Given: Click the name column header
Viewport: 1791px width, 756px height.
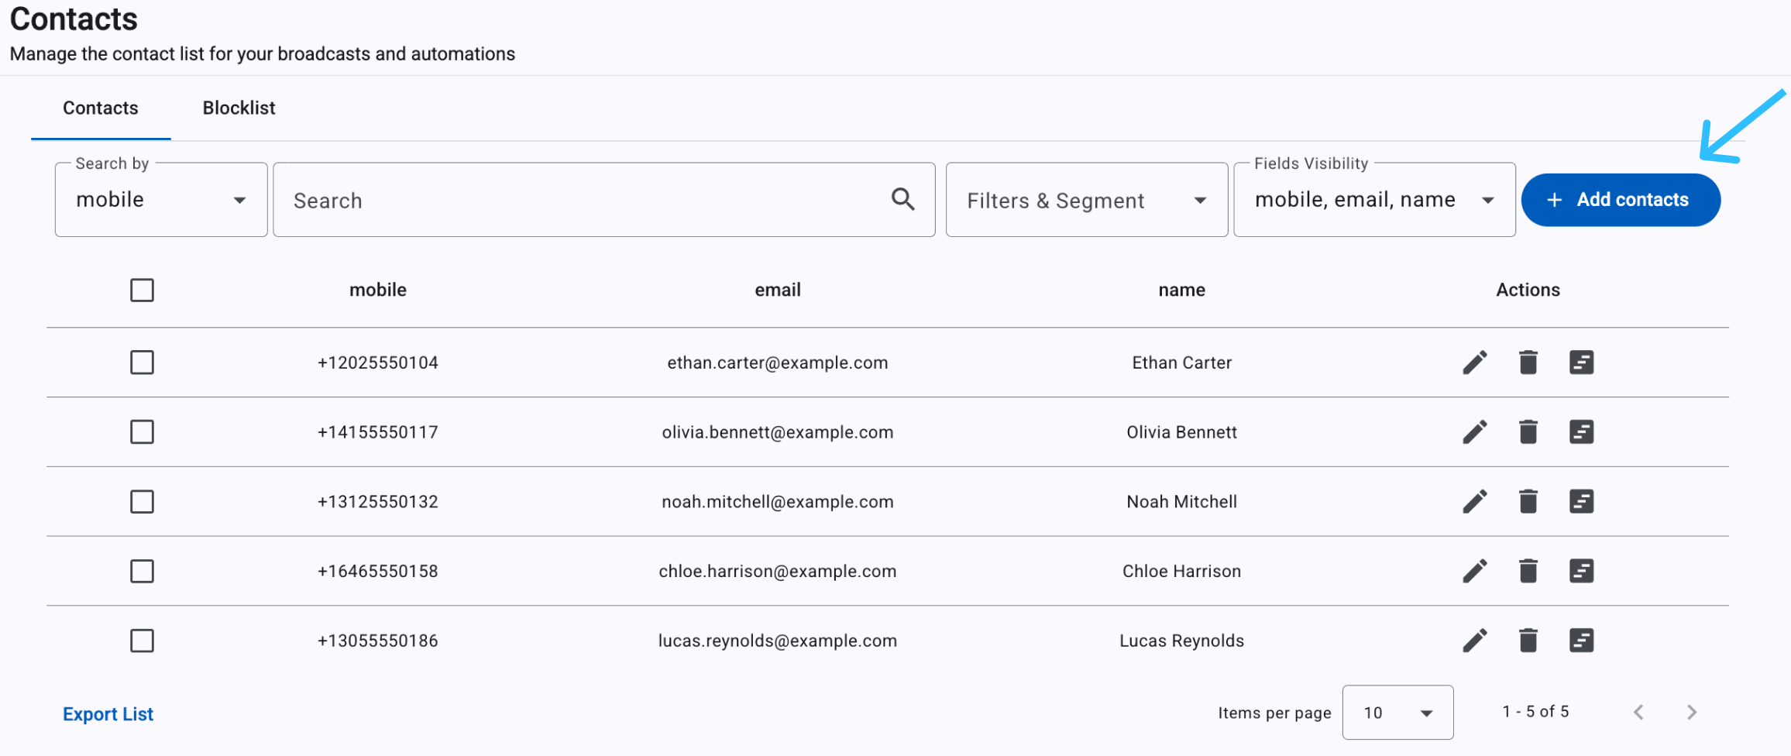Looking at the screenshot, I should (1182, 290).
